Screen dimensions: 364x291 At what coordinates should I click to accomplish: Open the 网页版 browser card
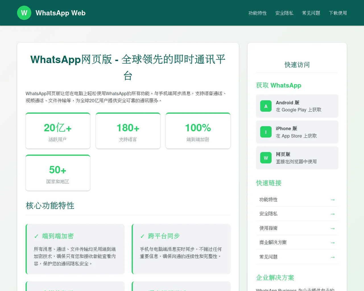point(297,158)
